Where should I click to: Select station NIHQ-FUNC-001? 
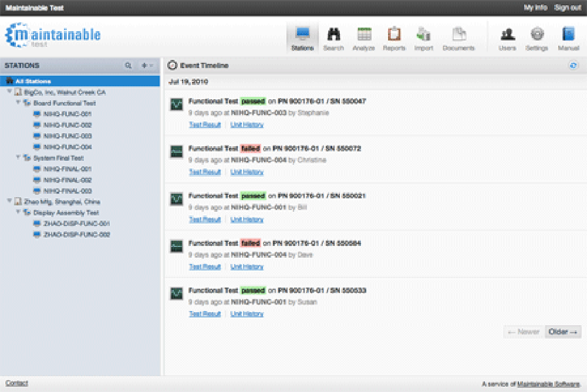click(x=68, y=114)
